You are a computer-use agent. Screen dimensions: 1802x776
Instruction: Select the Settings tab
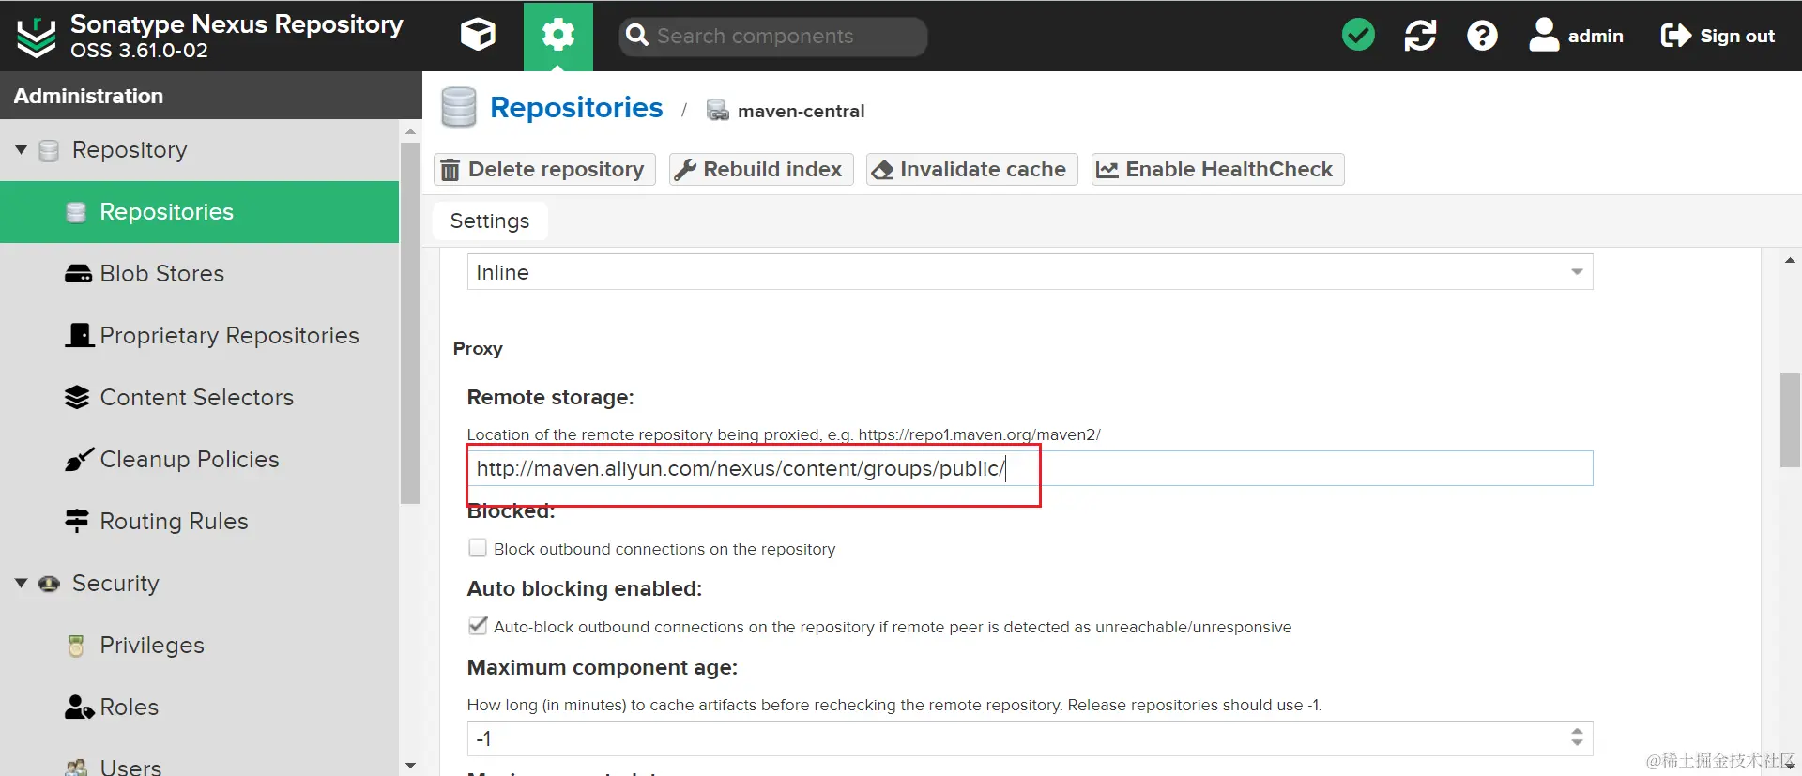click(490, 221)
